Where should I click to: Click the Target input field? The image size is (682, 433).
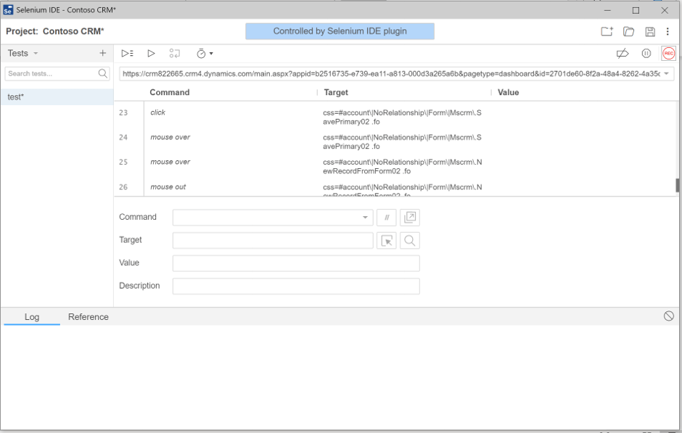pos(273,240)
